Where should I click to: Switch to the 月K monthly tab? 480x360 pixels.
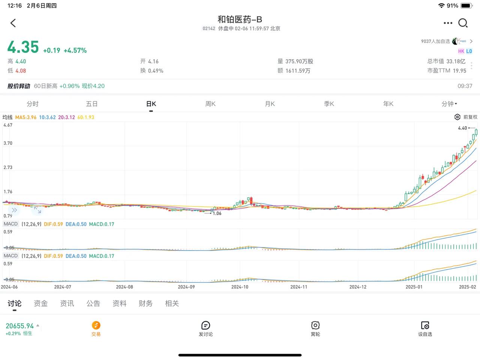click(x=270, y=104)
